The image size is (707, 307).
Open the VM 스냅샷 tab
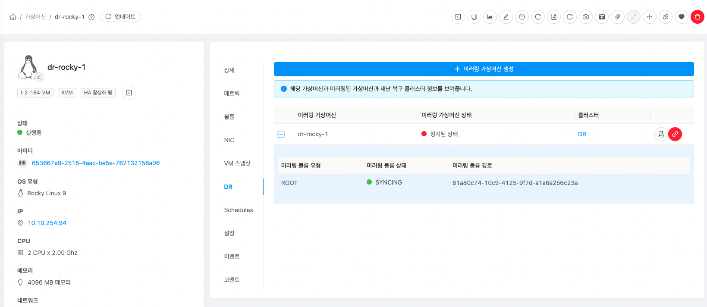pyautogui.click(x=237, y=163)
